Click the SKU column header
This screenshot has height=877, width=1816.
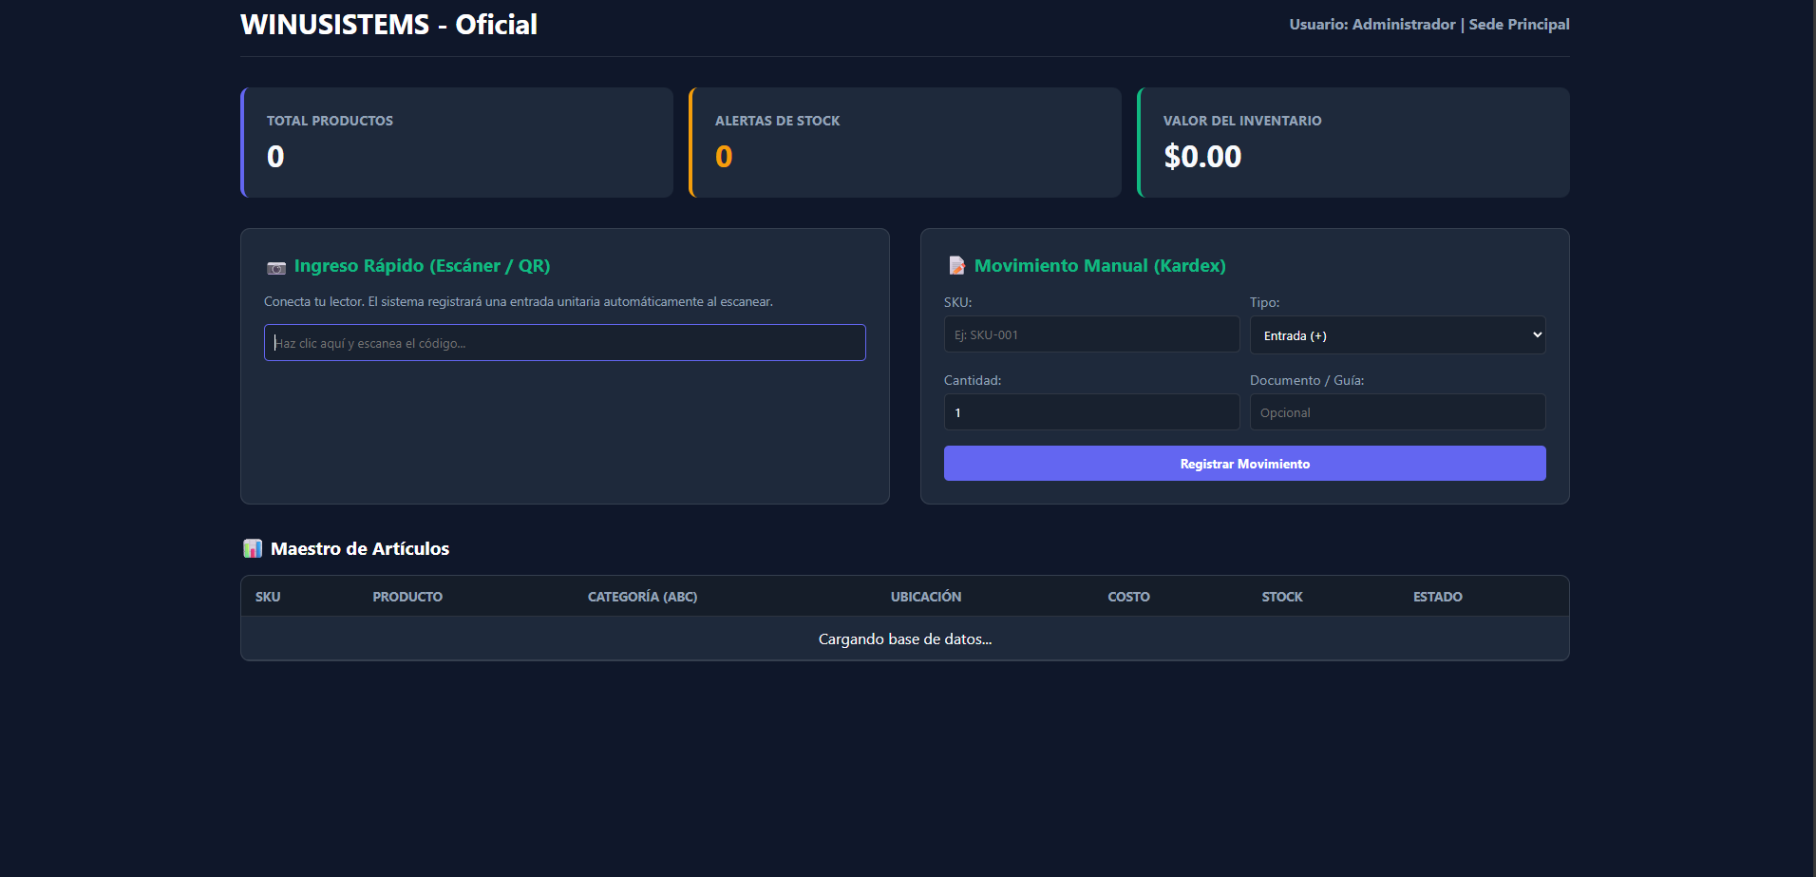click(x=268, y=597)
